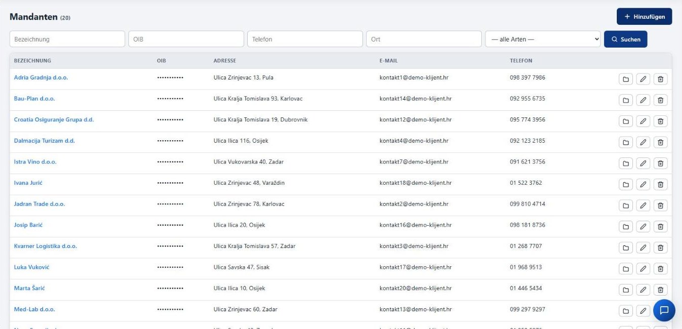Open client Ivana Jurić link
This screenshot has width=682, height=329.
pyautogui.click(x=28, y=183)
